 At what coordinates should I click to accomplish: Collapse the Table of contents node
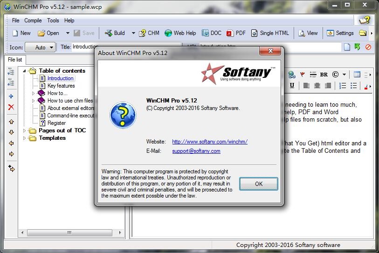click(x=24, y=71)
